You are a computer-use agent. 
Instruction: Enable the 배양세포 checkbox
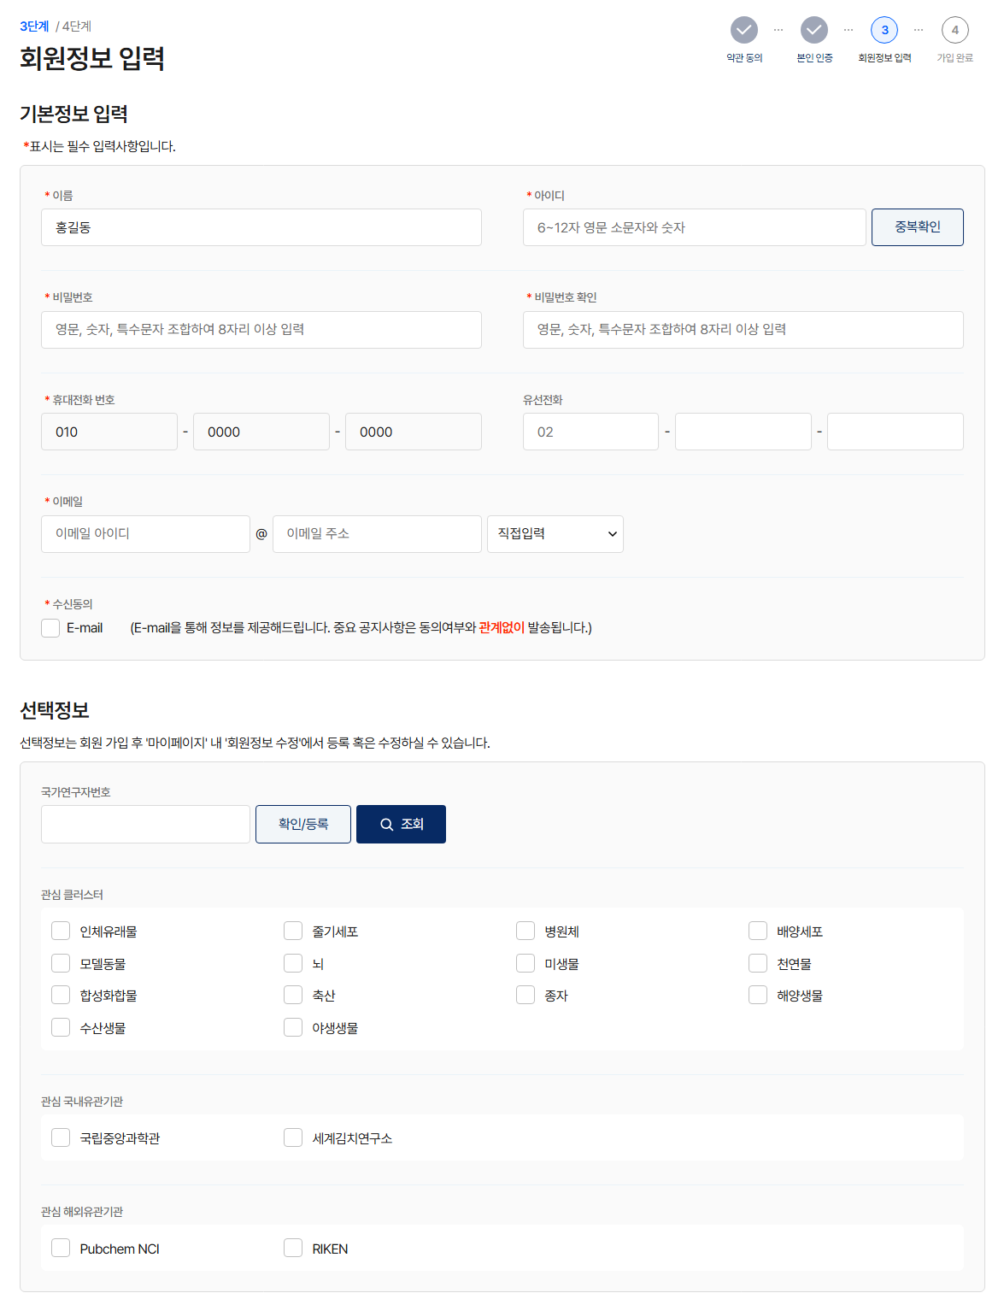pyautogui.click(x=758, y=931)
